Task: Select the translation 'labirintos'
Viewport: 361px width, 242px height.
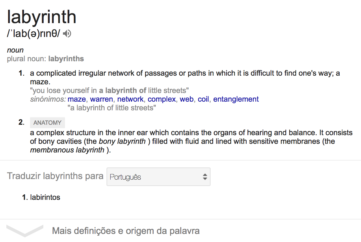Action: point(45,198)
